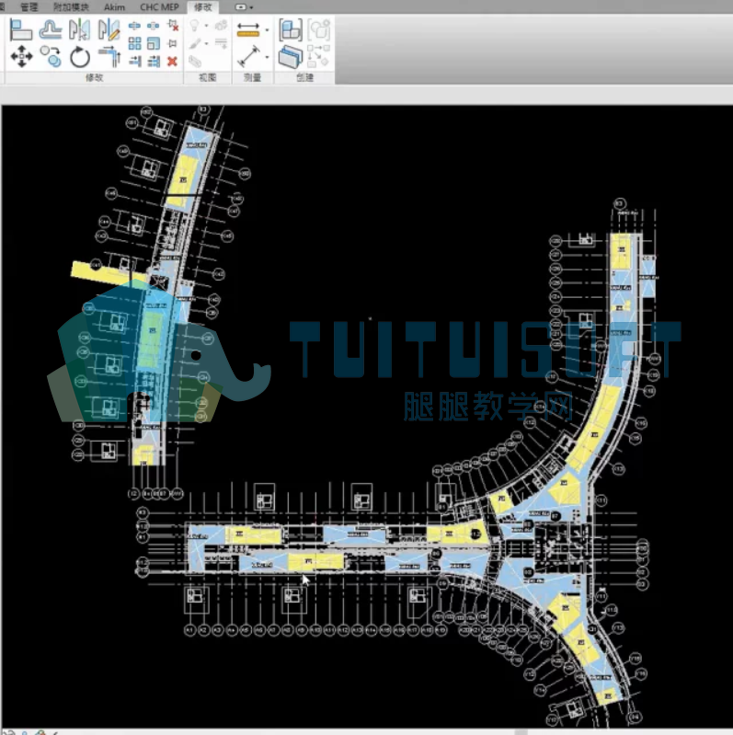
Task: Click the 测量 panel title
Action: [253, 77]
